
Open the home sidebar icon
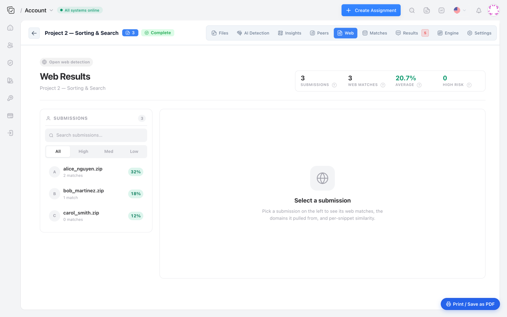10,28
